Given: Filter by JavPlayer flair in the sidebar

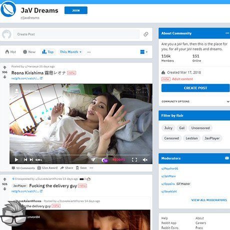Looking at the screenshot, I should click(x=212, y=138).
